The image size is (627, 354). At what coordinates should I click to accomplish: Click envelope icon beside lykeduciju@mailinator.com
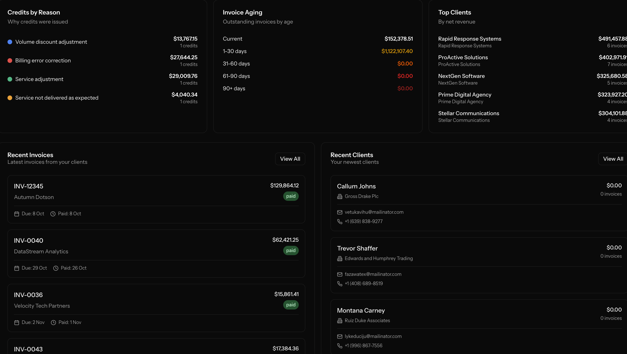click(340, 336)
